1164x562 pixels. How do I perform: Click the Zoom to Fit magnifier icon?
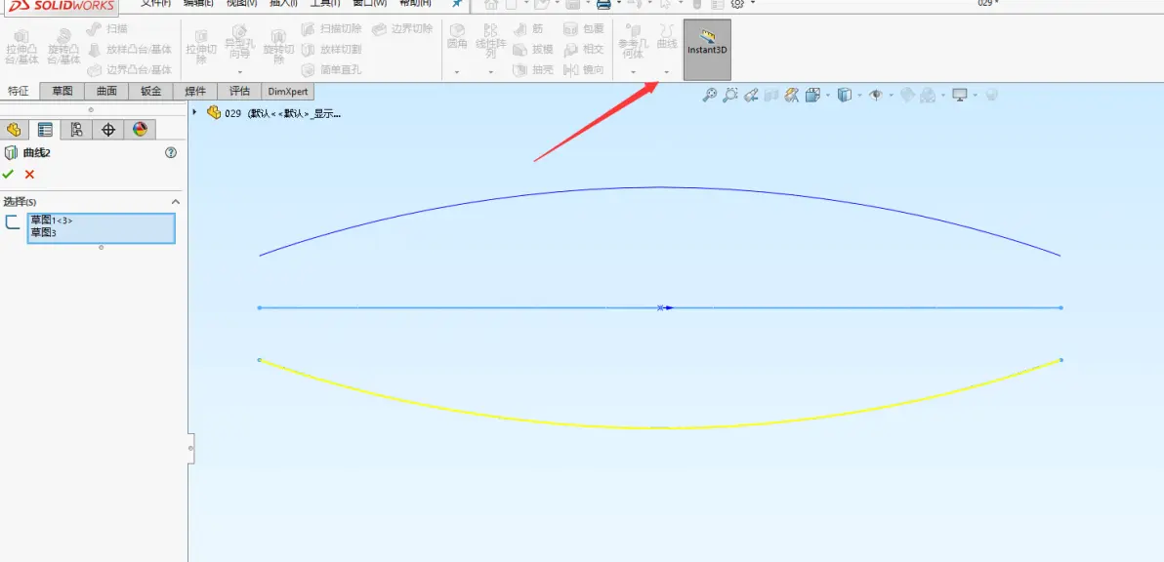pos(710,95)
